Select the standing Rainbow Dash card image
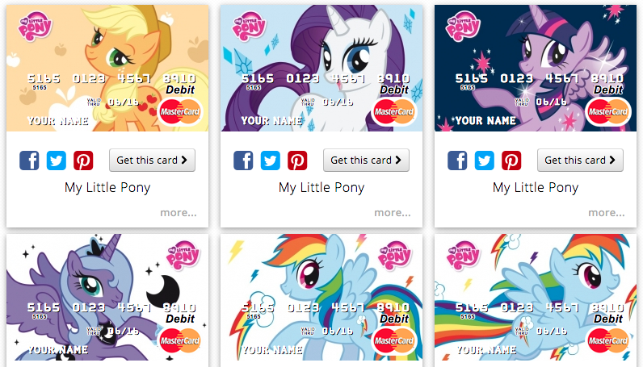Viewport: 643px width, 367px height. [321, 298]
